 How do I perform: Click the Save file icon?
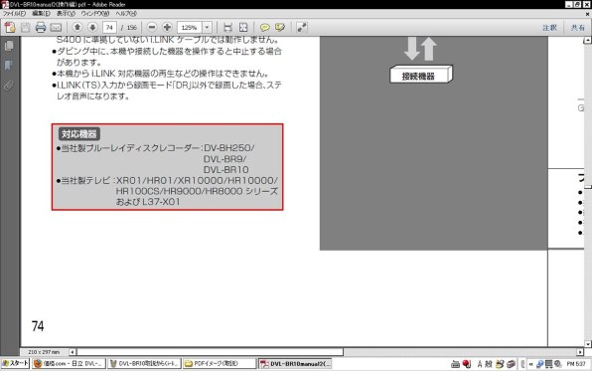pyautogui.click(x=26, y=27)
